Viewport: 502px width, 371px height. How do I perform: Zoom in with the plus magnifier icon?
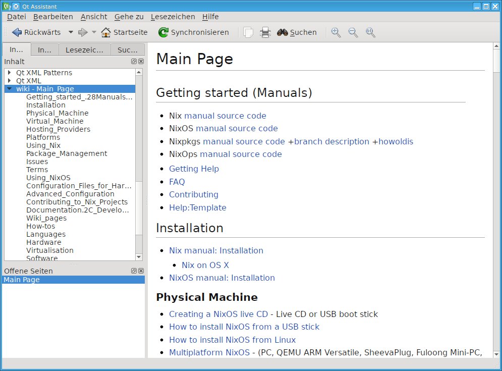[x=336, y=32]
